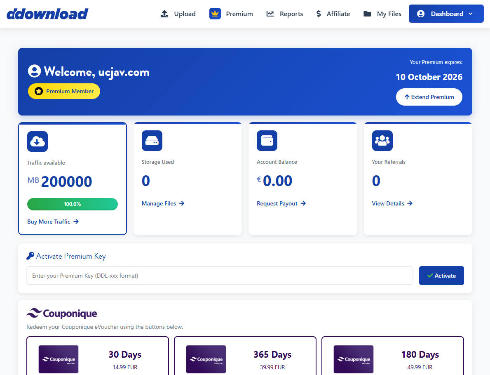This screenshot has width=490, height=375.
Task: Go to the Affiliate page
Action: 333,14
